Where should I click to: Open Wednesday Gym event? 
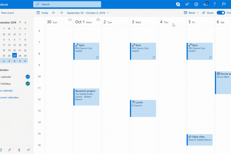click(x=143, y=51)
